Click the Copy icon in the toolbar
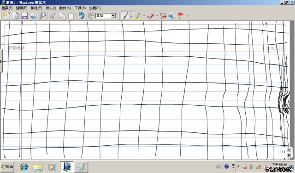The height and width of the screenshot is (173, 295). 62,16
